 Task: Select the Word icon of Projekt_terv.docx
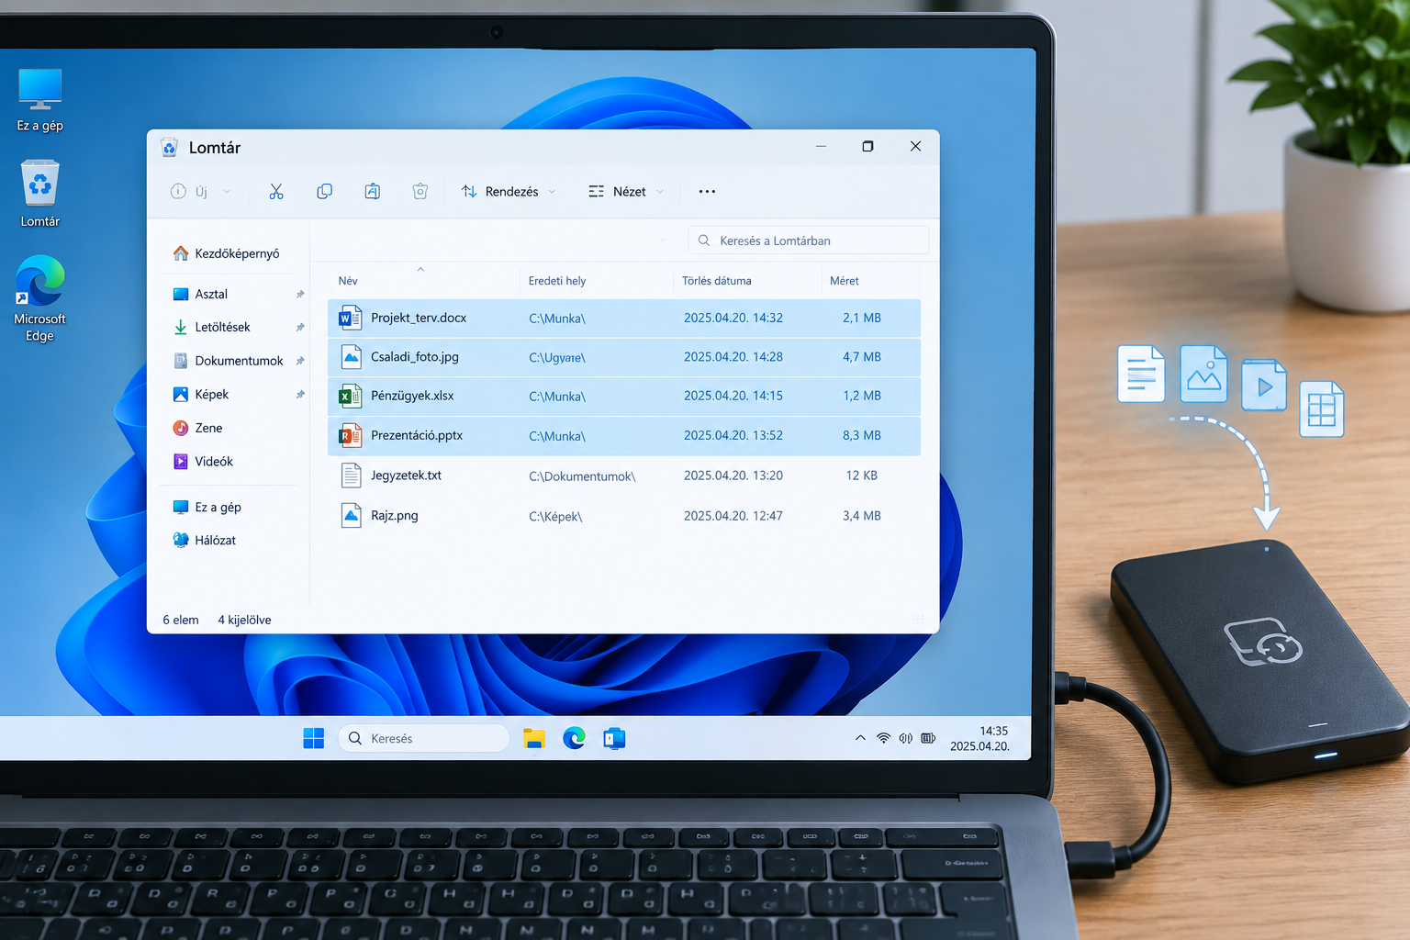pyautogui.click(x=350, y=318)
